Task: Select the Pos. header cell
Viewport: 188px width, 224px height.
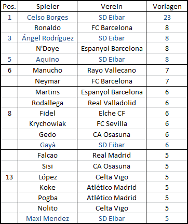Action: point(9,7)
